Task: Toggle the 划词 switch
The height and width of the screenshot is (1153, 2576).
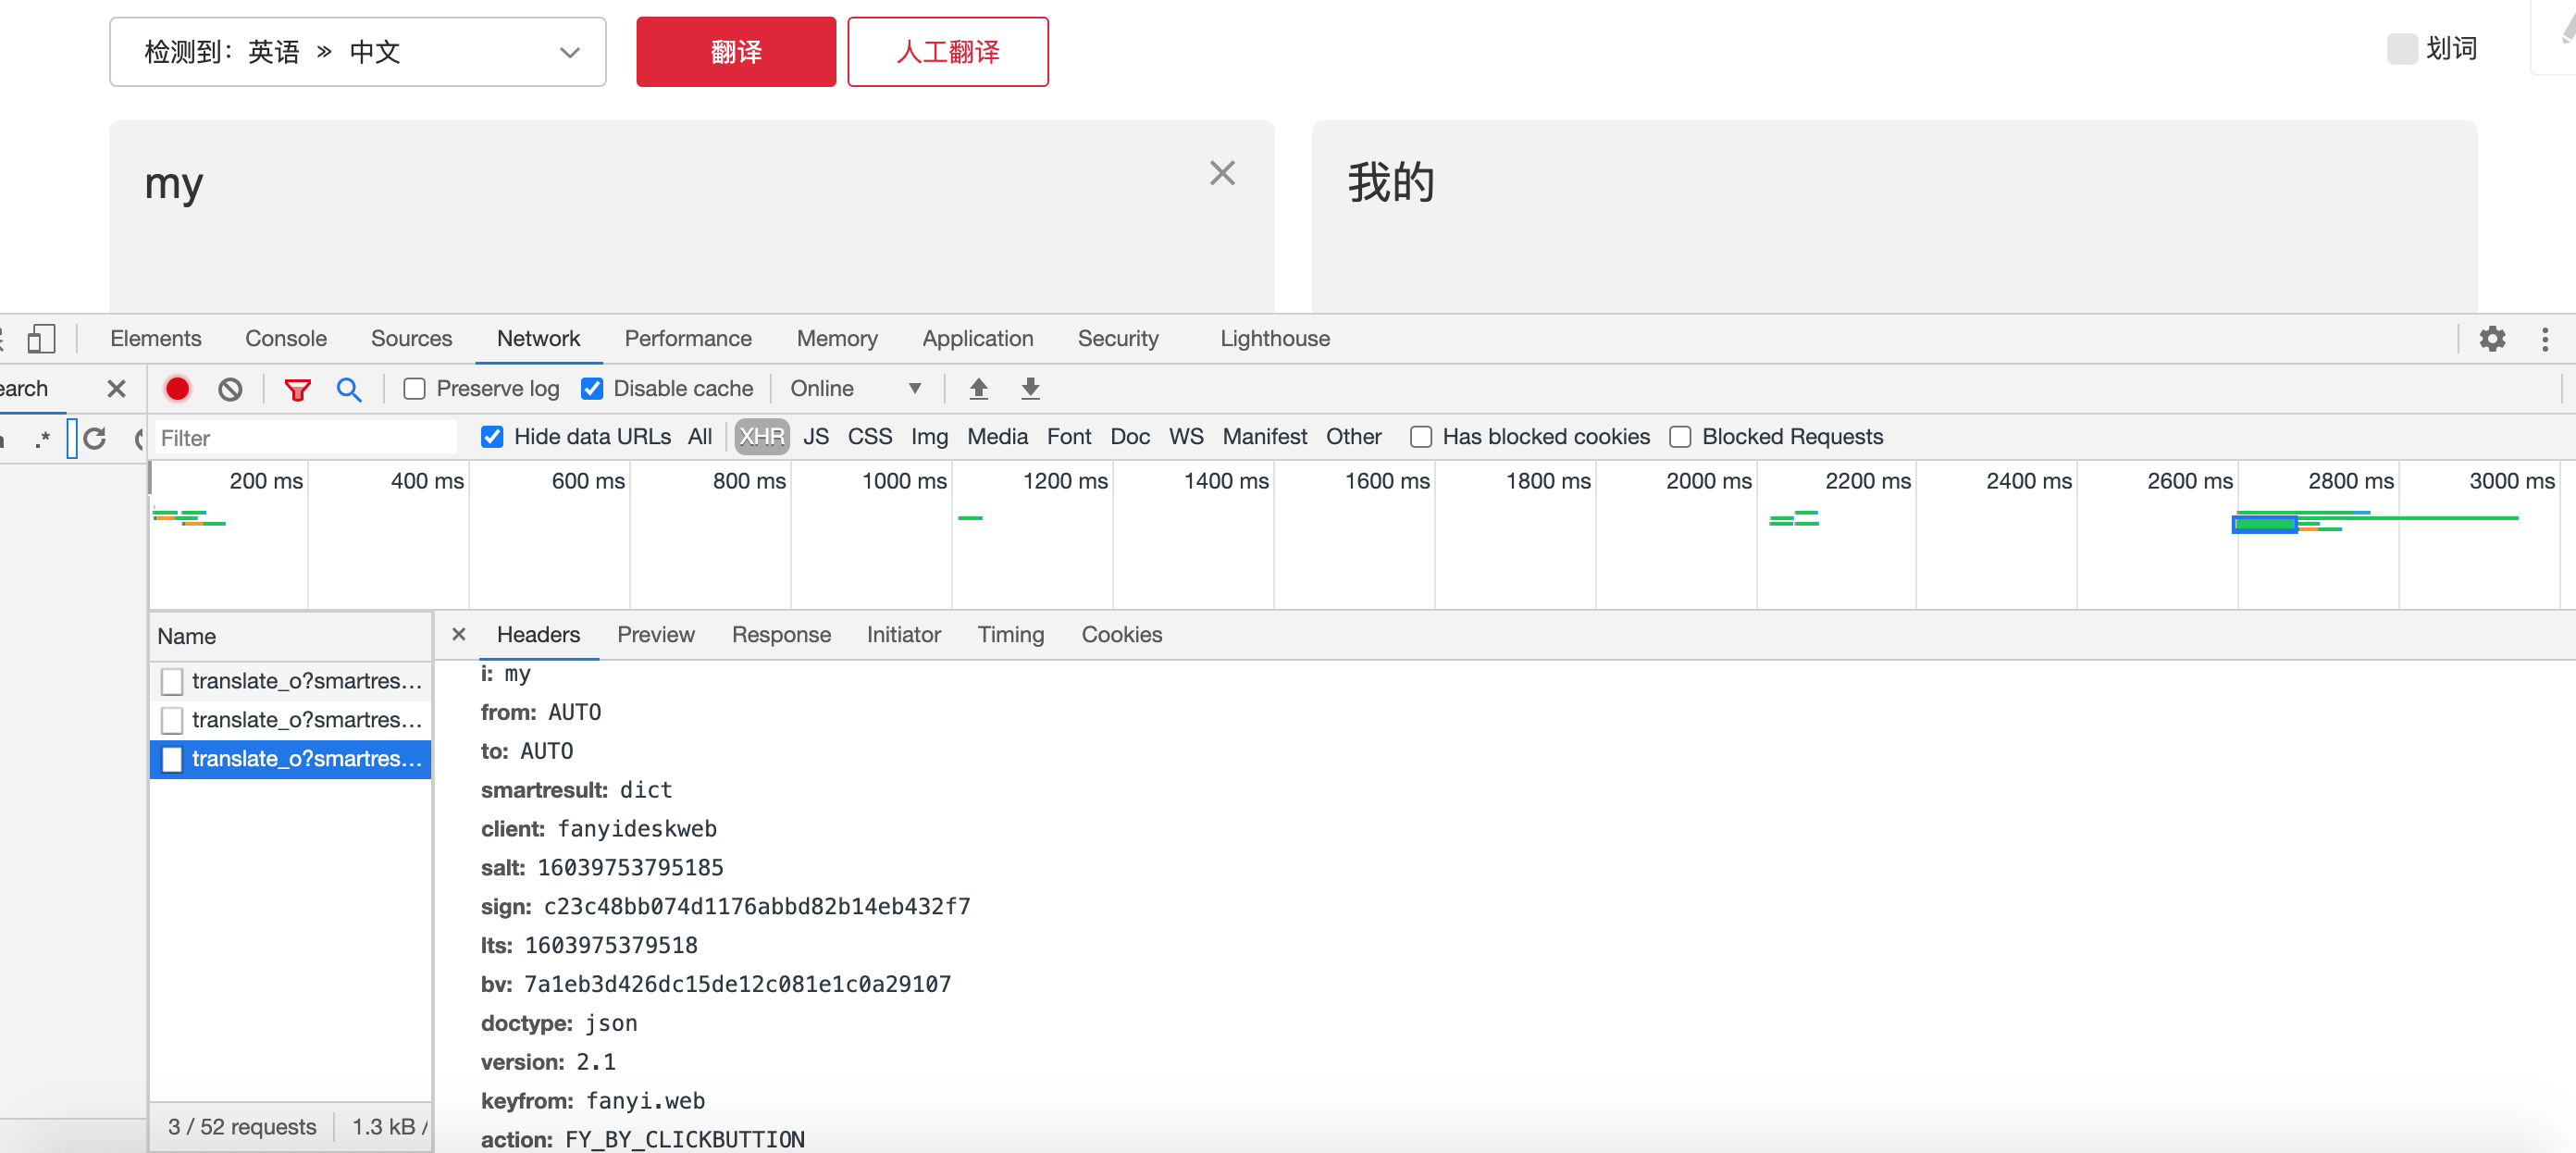Action: click(2403, 48)
